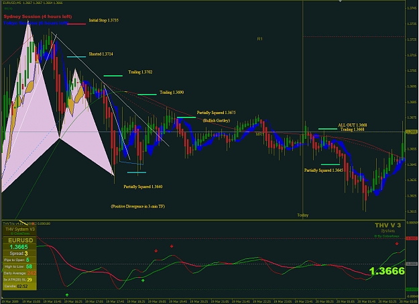Click the "19 Mar 17:05" label on the time axis

click(95, 301)
